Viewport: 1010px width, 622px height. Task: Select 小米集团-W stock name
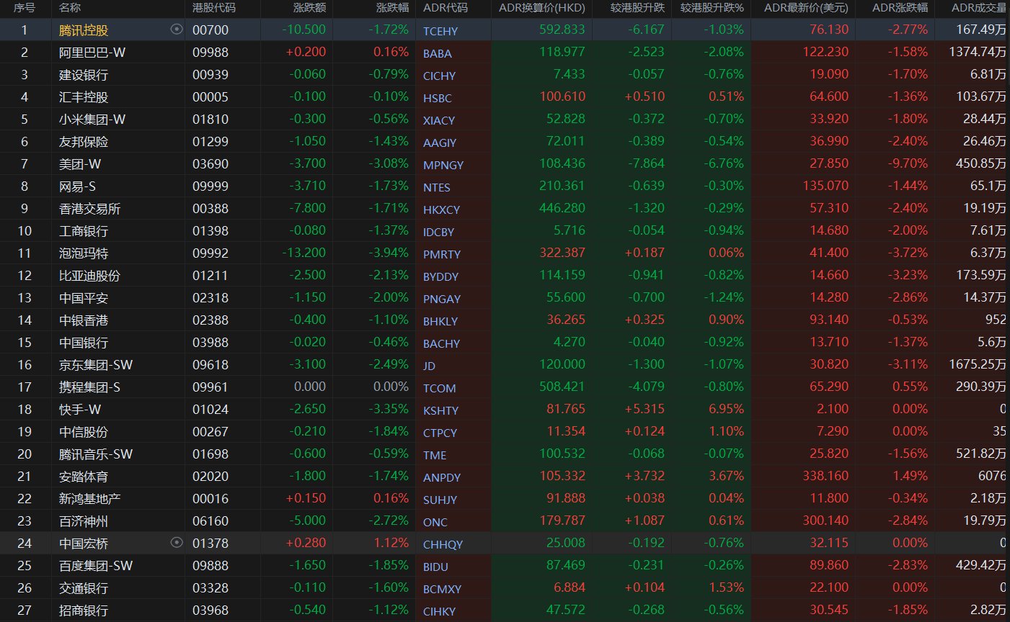pyautogui.click(x=92, y=120)
